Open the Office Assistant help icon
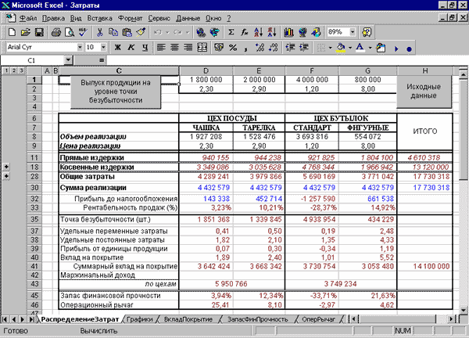This screenshot has height=338, width=469. [x=367, y=32]
